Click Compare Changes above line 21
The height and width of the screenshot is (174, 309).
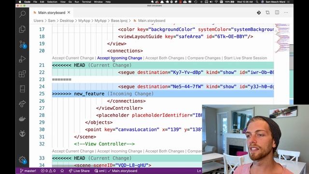tap(204, 58)
